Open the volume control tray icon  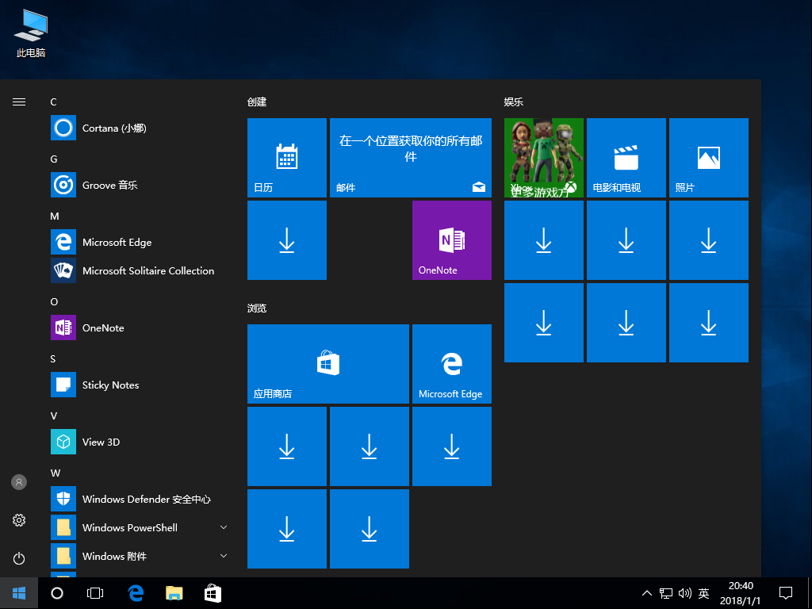click(x=684, y=593)
